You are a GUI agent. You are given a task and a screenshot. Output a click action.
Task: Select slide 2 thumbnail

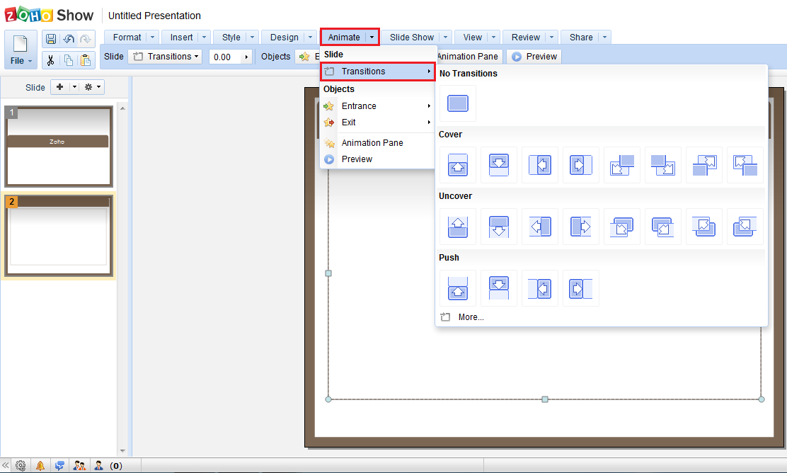click(x=59, y=235)
